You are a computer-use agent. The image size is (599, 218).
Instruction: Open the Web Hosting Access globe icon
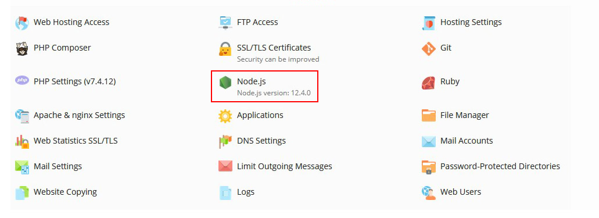[x=21, y=23]
